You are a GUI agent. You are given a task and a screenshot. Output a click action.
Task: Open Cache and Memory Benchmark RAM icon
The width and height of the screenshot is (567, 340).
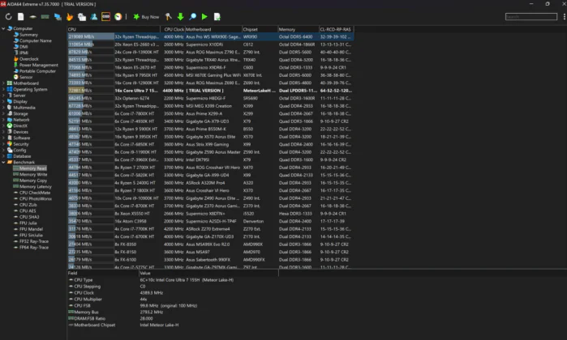[45, 17]
